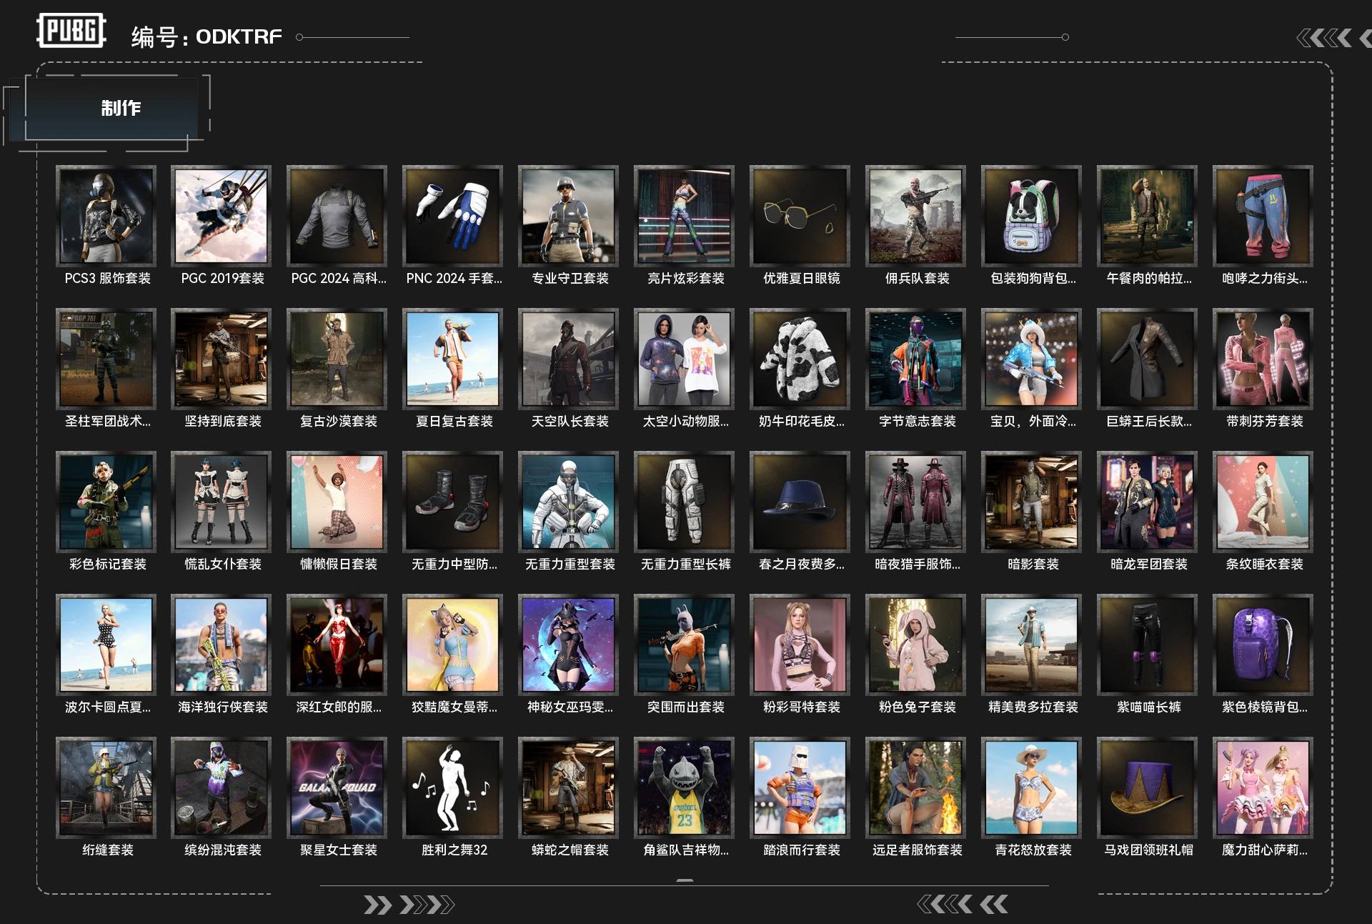
Task: Choose the PNC 2024 gloves icon
Action: click(453, 216)
